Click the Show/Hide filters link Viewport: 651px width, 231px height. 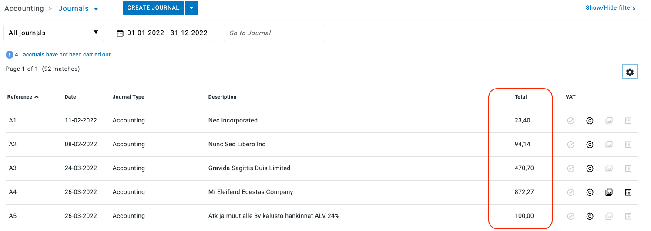pyautogui.click(x=610, y=8)
